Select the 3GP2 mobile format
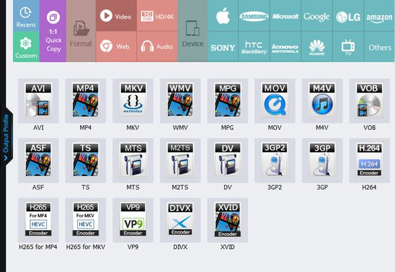395x272 pixels. click(275, 160)
